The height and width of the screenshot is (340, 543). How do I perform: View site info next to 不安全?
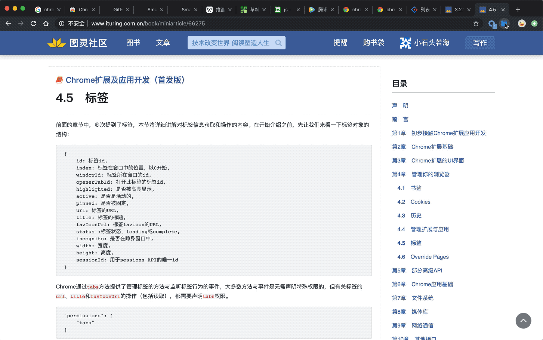click(62, 24)
